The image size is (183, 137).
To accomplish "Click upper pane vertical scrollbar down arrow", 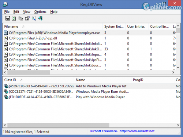I will (178, 68).
